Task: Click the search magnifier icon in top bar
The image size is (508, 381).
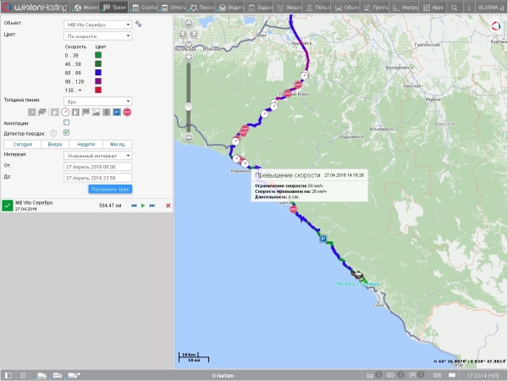Action: tap(454, 8)
